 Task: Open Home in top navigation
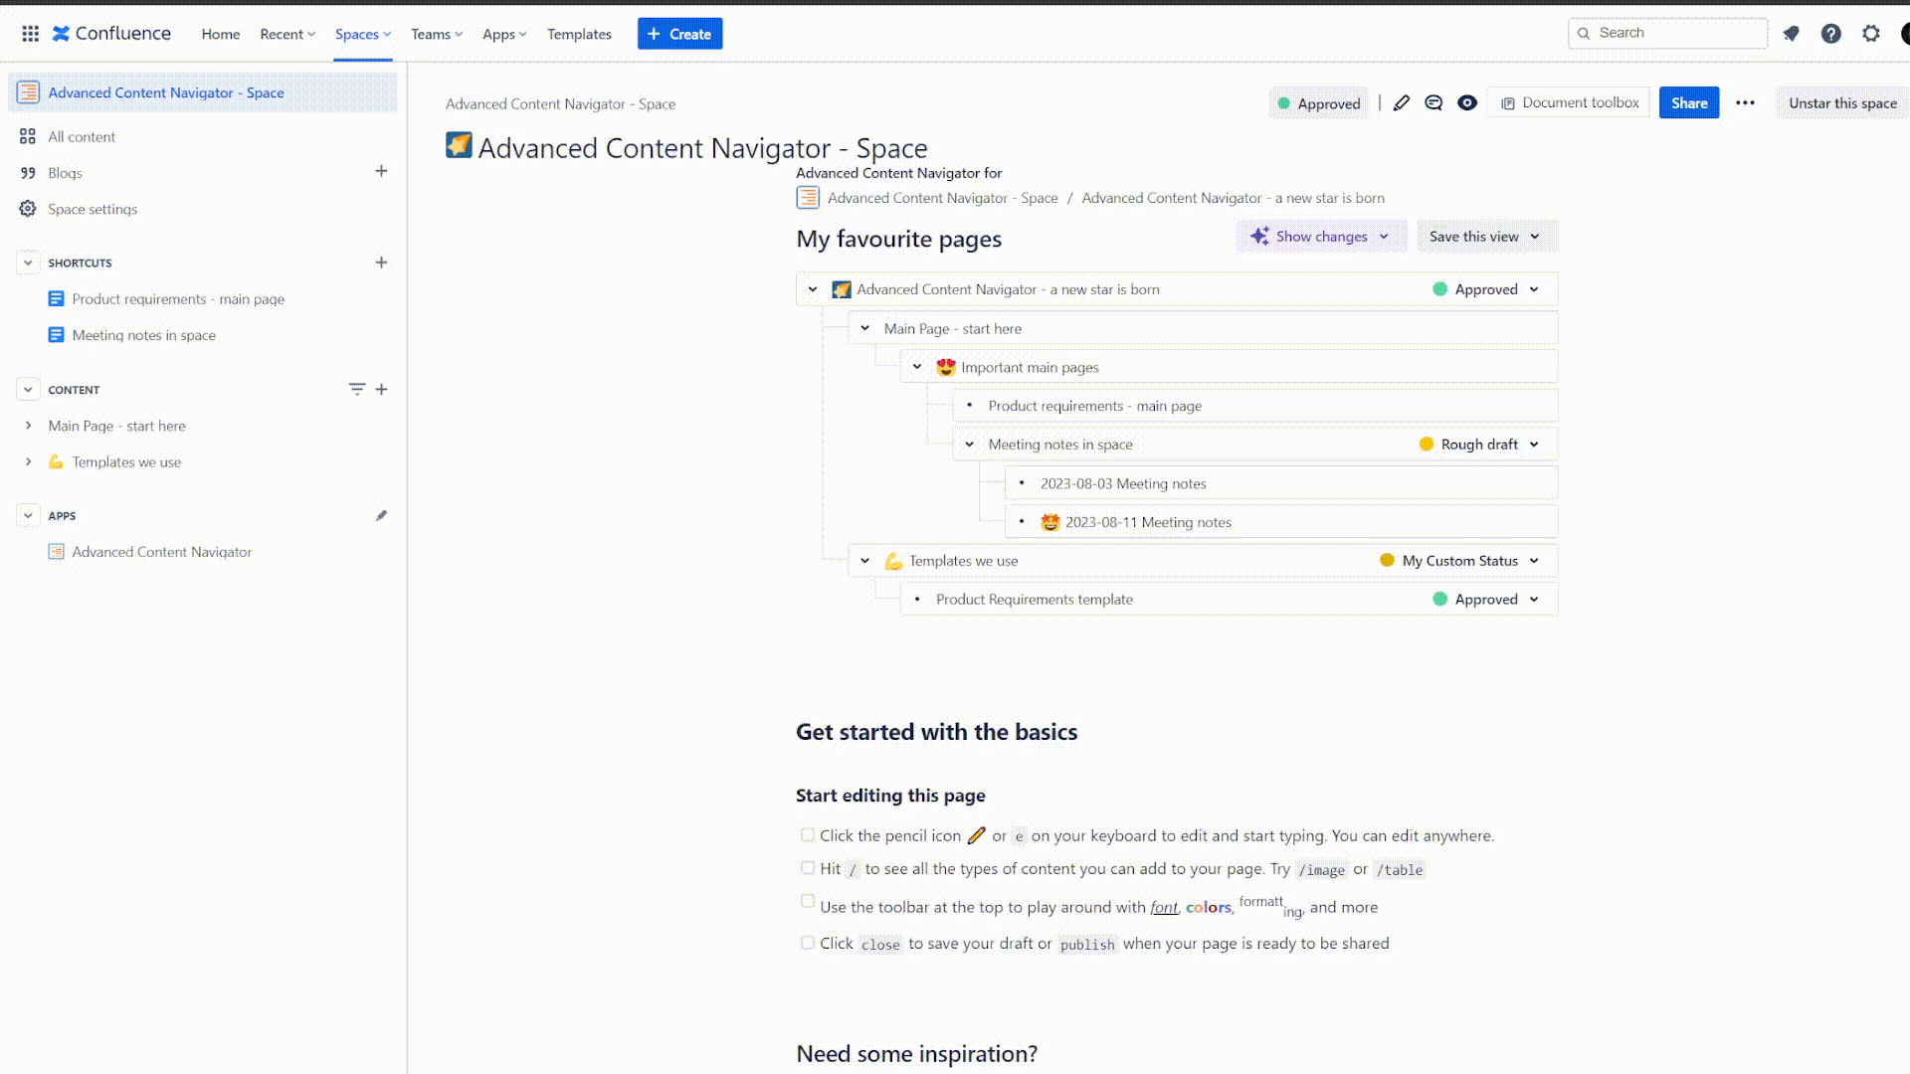(221, 34)
